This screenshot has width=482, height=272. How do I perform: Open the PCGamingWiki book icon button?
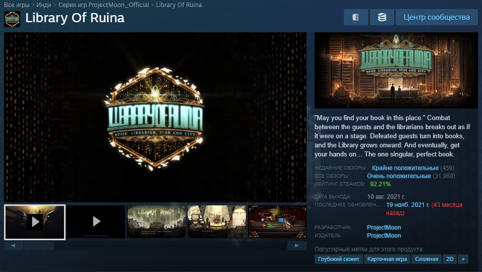click(x=355, y=17)
